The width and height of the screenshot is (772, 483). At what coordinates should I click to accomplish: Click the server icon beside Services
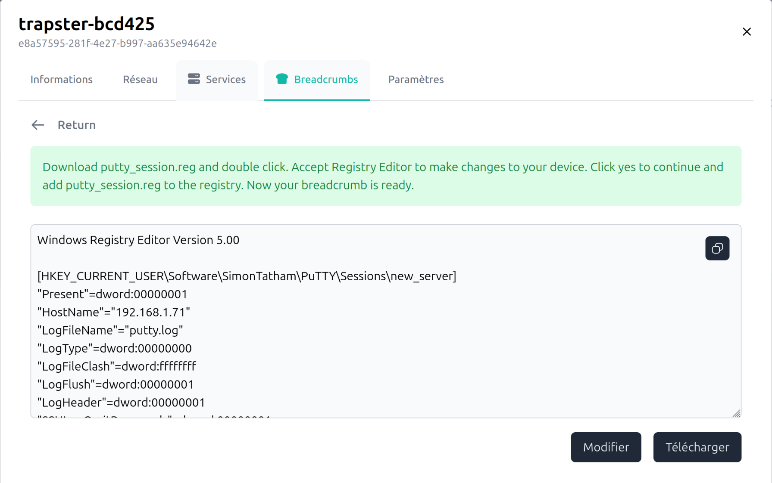pos(194,79)
